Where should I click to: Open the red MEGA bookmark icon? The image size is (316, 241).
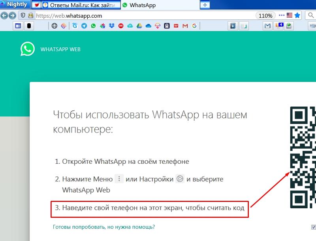point(121,26)
